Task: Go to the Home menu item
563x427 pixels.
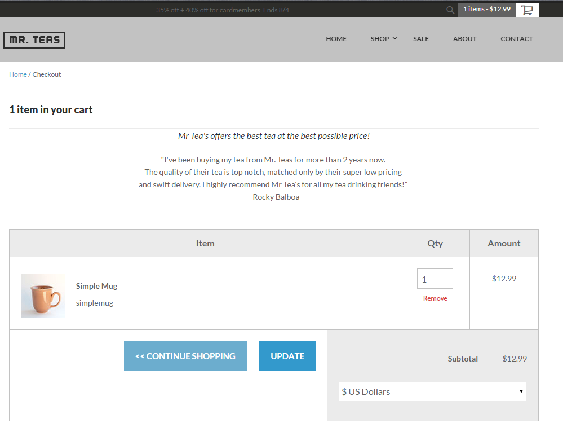Action: [x=336, y=39]
